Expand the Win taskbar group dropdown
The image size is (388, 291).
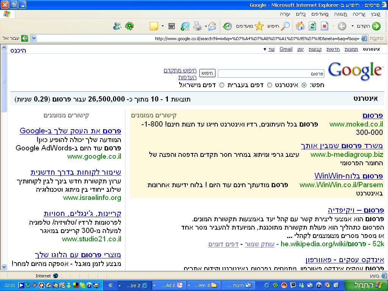click(x=189, y=286)
